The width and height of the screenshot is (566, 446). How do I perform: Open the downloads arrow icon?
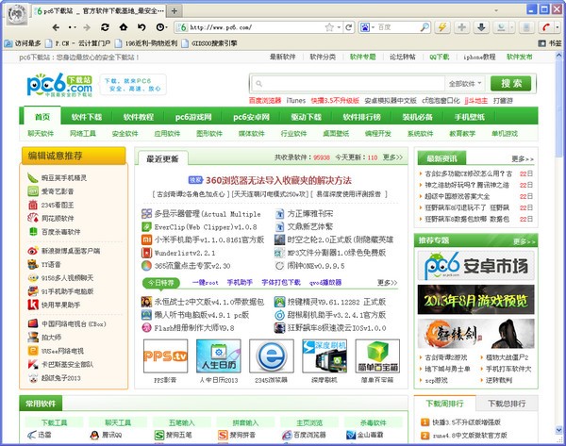pyautogui.click(x=481, y=27)
